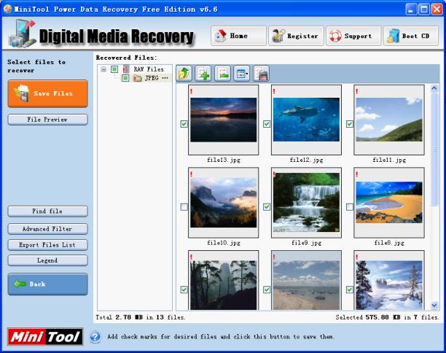Image resolution: width=446 pixels, height=353 pixels.
Task: Click the Boot CD icon
Action: (x=393, y=36)
